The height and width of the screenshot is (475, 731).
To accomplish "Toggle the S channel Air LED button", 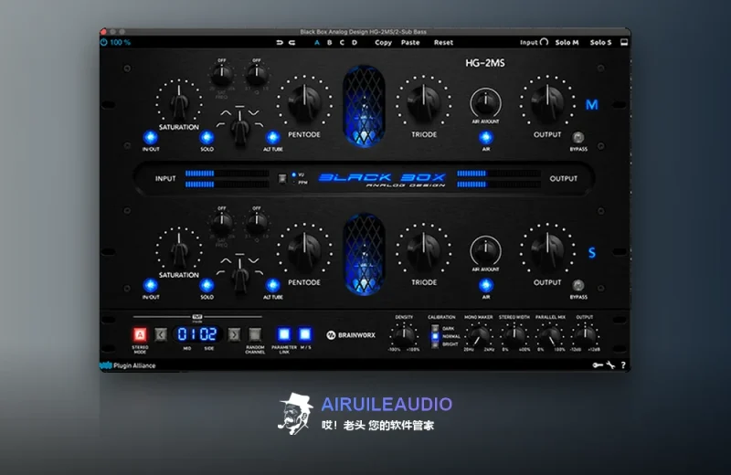I will click(x=486, y=285).
